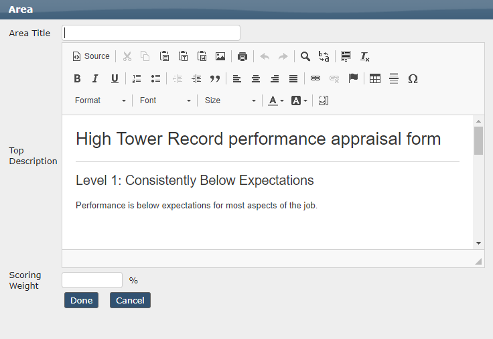This screenshot has height=339, width=493.
Task: Click the editor resize handle corner
Action: [478, 261]
